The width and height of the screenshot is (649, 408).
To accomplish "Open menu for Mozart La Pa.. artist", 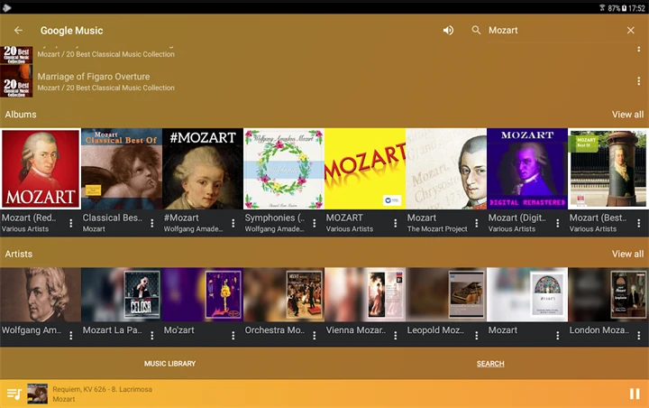I will pos(152,336).
